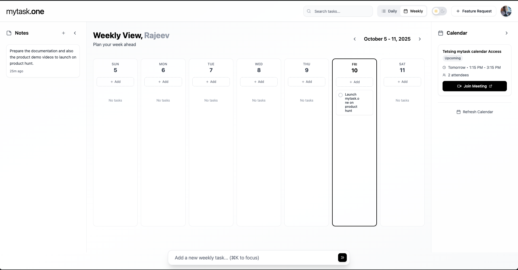Focus the Add a new weekly task field
Screen dimensions: 518x270
coord(255,258)
